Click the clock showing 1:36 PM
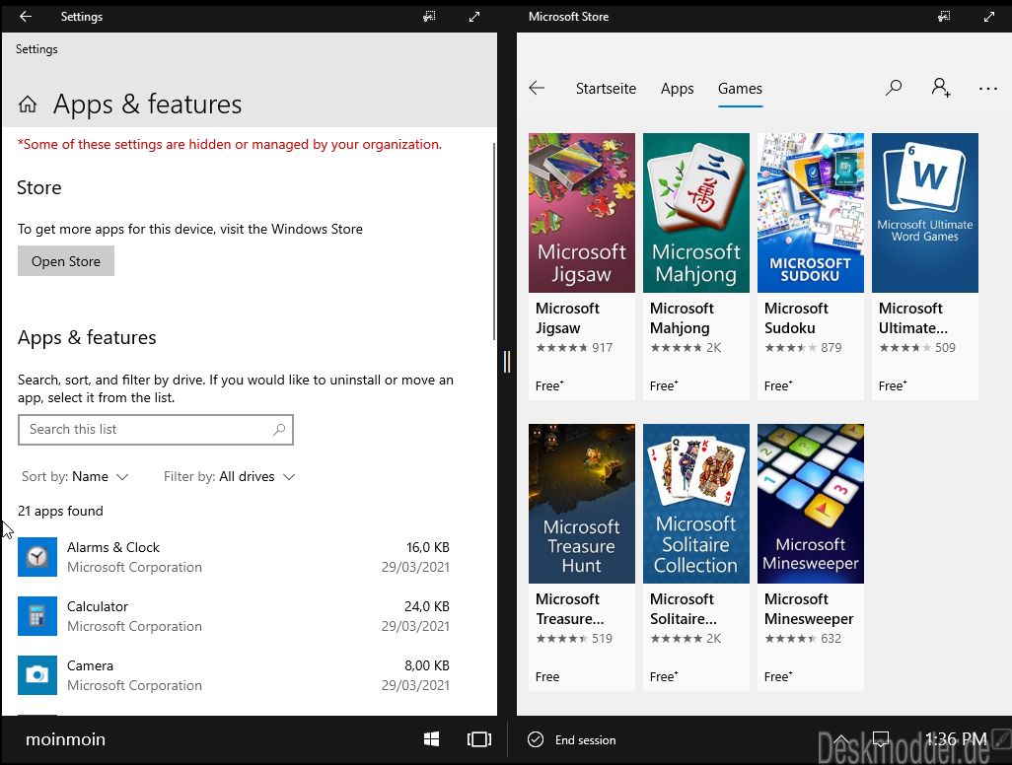Viewport: 1012px width, 765px height. point(956,738)
